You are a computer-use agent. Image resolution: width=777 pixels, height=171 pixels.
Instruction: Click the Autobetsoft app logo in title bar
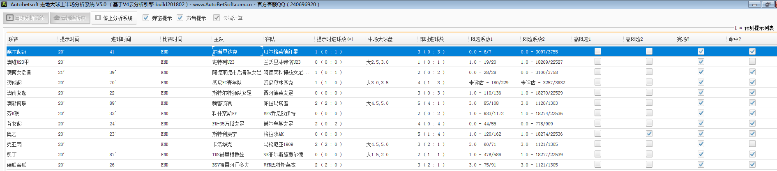(4, 5)
